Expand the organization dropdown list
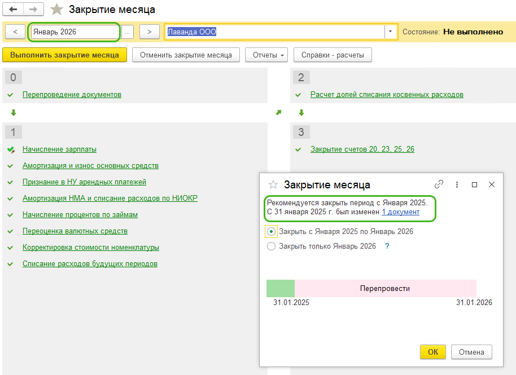The width and height of the screenshot is (516, 375). coord(390,32)
